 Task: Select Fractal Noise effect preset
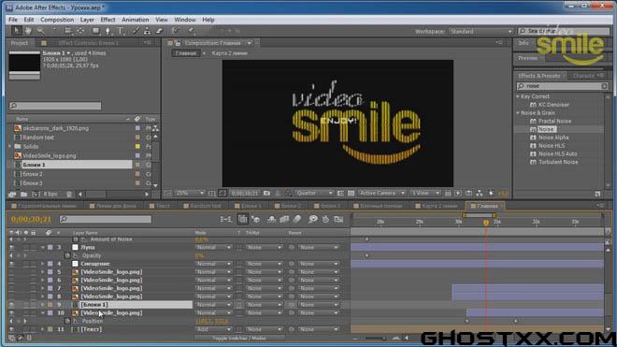(554, 122)
